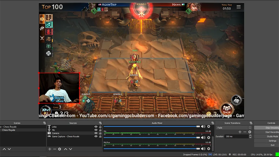Mute the Mic/Aux audio channel

tap(203, 149)
